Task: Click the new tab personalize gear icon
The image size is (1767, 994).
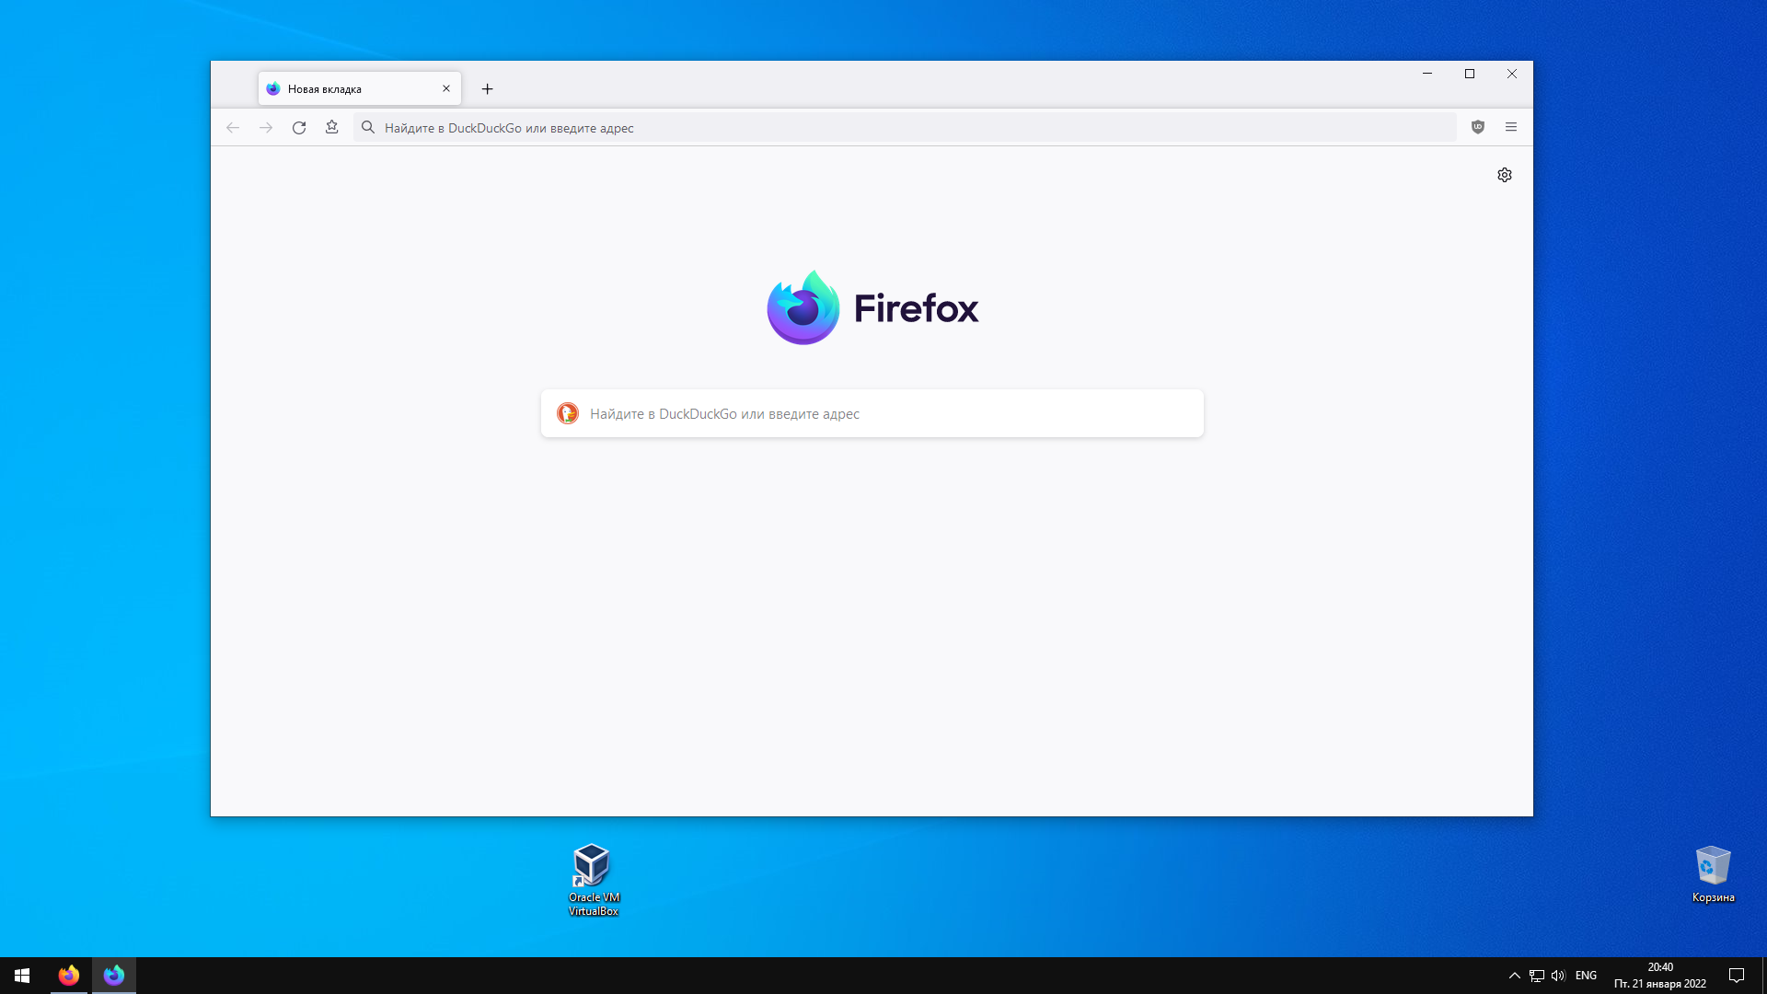Action: tap(1505, 175)
